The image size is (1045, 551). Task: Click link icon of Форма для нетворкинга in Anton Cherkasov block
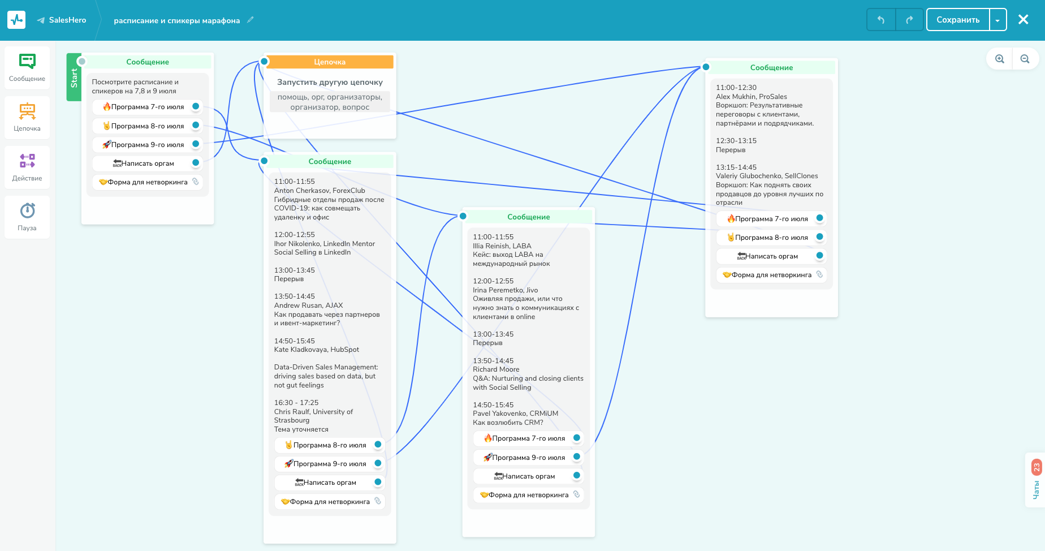click(x=378, y=501)
